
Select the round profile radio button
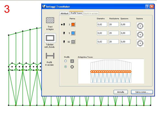(66, 67)
